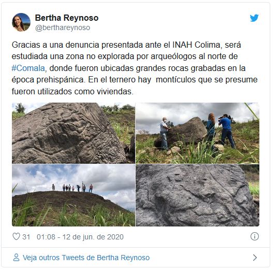Click the Bertha Reynoso display name

pyautogui.click(x=67, y=18)
